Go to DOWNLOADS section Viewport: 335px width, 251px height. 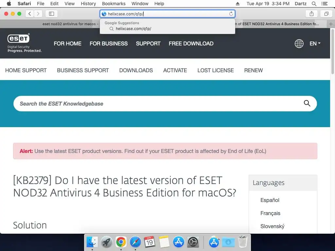(136, 70)
